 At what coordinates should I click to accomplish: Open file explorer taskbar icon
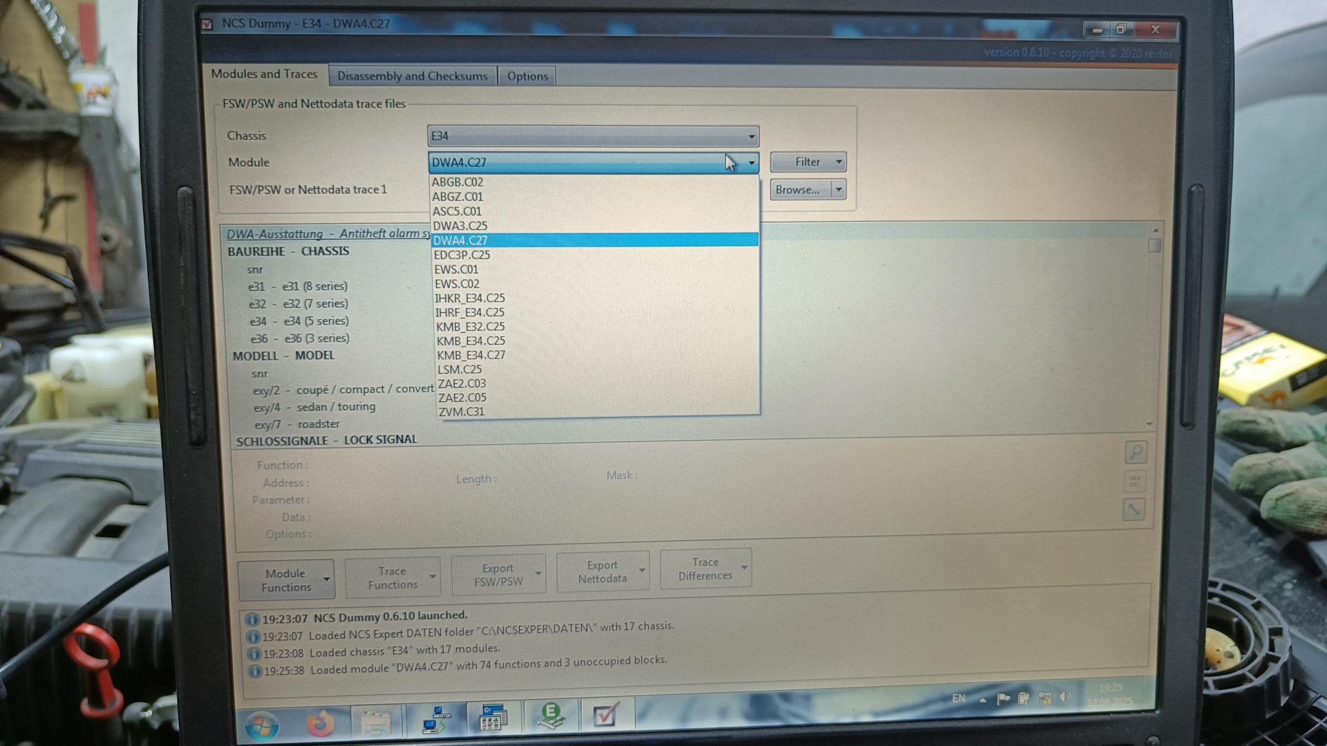[x=376, y=723]
